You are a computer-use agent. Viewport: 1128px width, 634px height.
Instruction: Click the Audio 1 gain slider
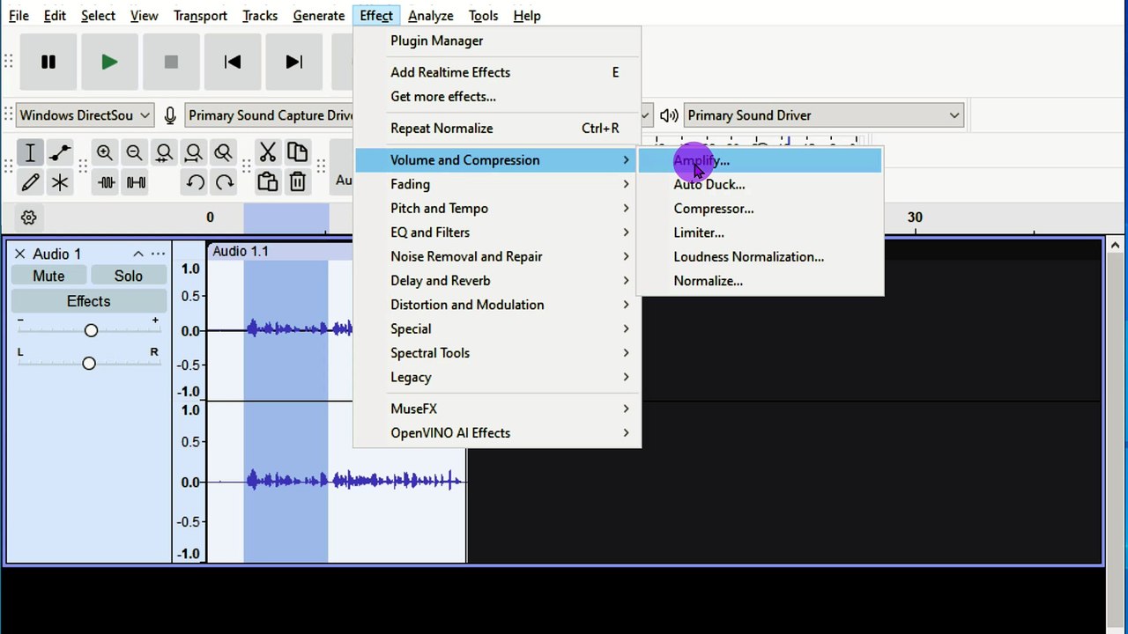89,330
